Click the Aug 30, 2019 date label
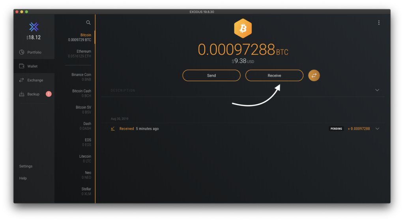 (120, 119)
